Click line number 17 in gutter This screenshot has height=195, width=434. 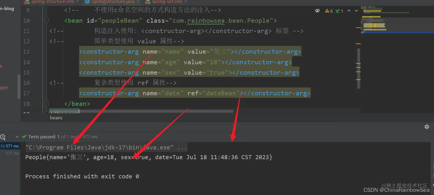[26, 93]
